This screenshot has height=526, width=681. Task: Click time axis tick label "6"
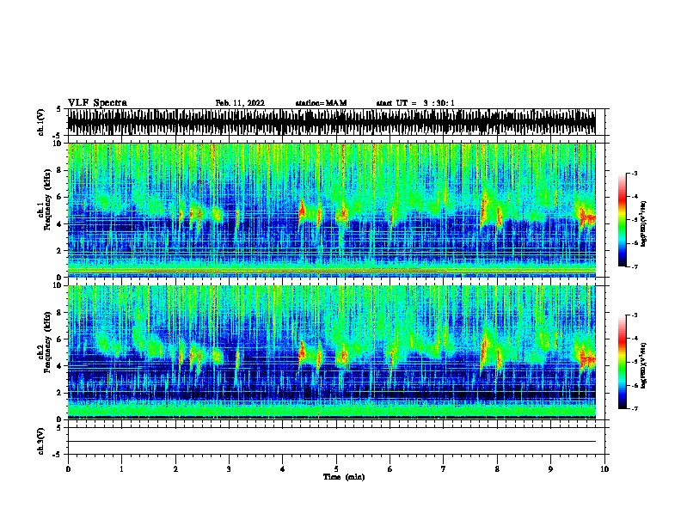[390, 469]
